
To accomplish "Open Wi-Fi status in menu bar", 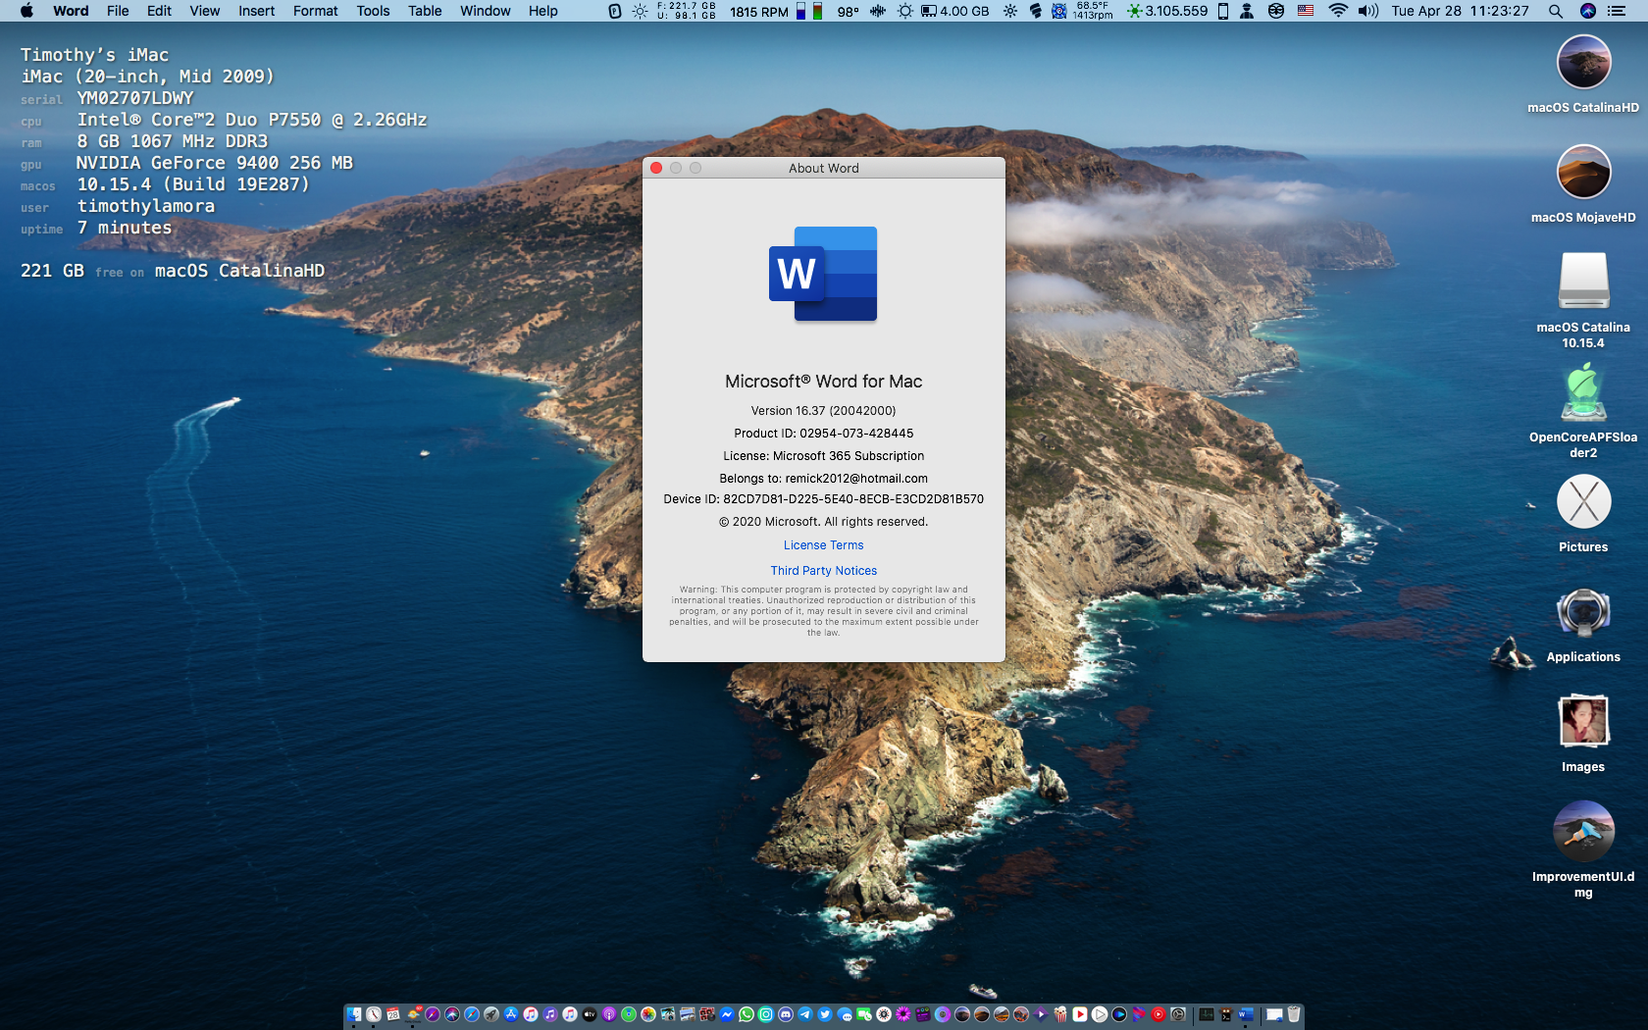I will pos(1338,11).
